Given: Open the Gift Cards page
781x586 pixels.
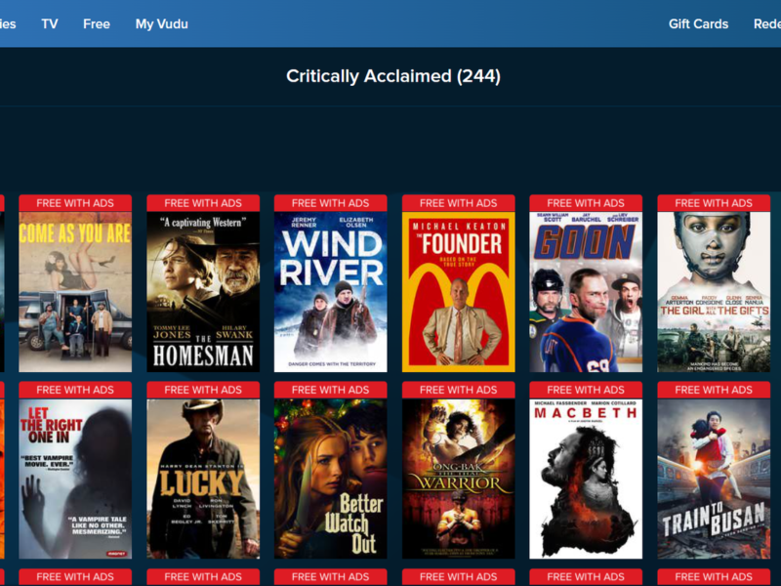Looking at the screenshot, I should (x=698, y=23).
